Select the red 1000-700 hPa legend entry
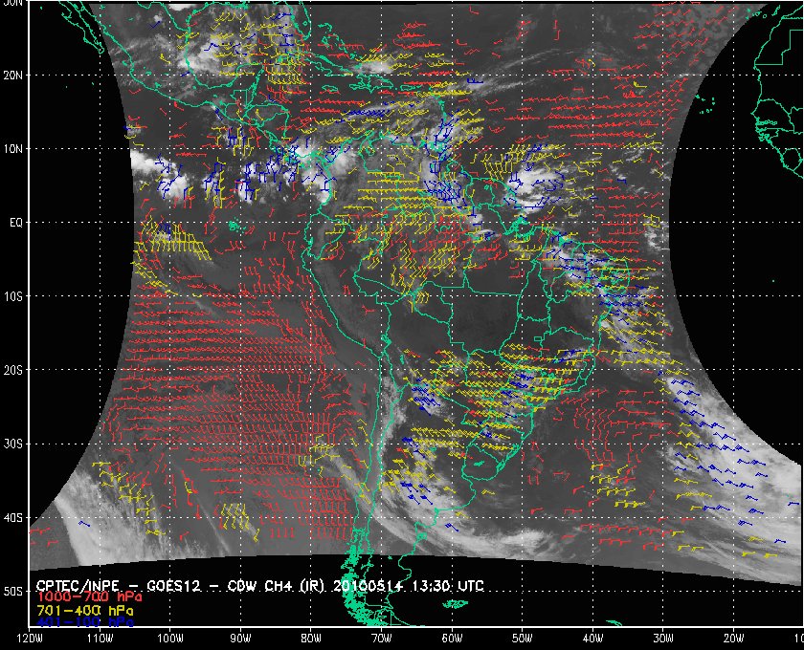Viewport: 804px width, 650px height. click(89, 597)
